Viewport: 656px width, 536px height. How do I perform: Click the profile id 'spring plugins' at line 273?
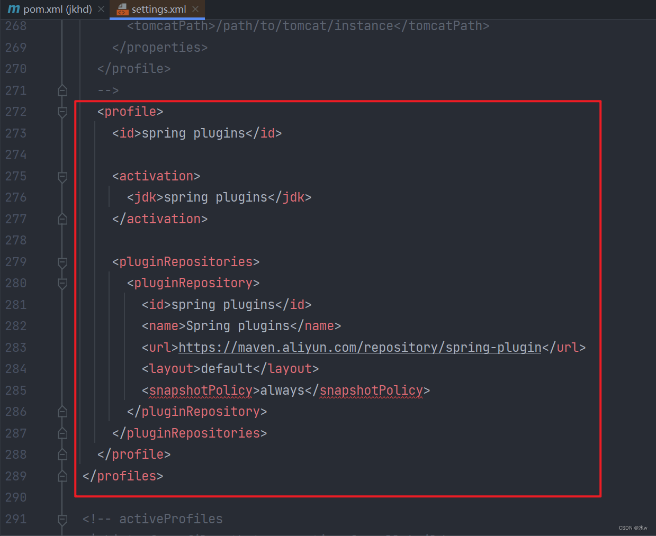point(193,133)
